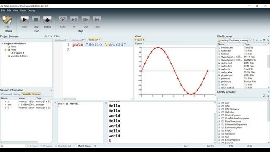The image size is (270, 152).
Task: Expand the ControlSystem library folder
Action: (219, 115)
